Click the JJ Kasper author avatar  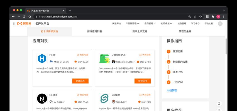(51, 102)
